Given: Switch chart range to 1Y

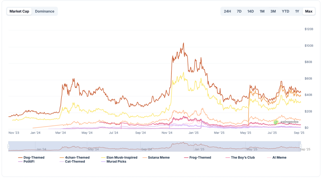Looking at the screenshot, I should (x=297, y=11).
